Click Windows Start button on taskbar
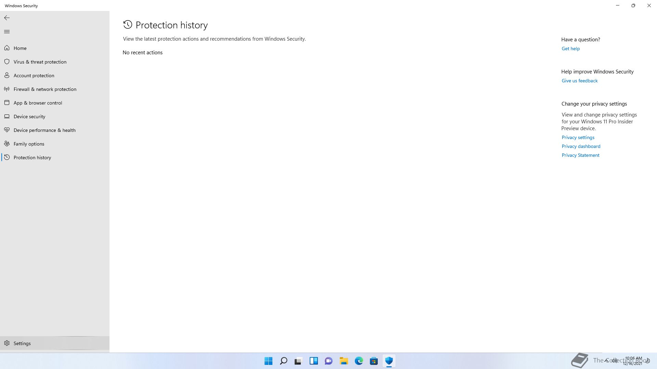This screenshot has height=369, width=657. pyautogui.click(x=268, y=361)
